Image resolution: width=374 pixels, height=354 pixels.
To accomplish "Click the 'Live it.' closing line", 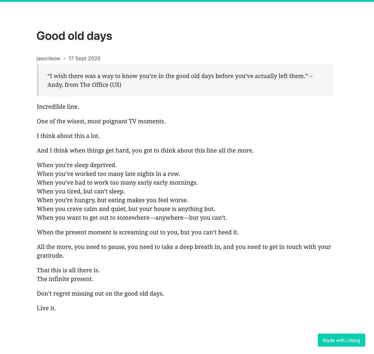I will 46,308.
